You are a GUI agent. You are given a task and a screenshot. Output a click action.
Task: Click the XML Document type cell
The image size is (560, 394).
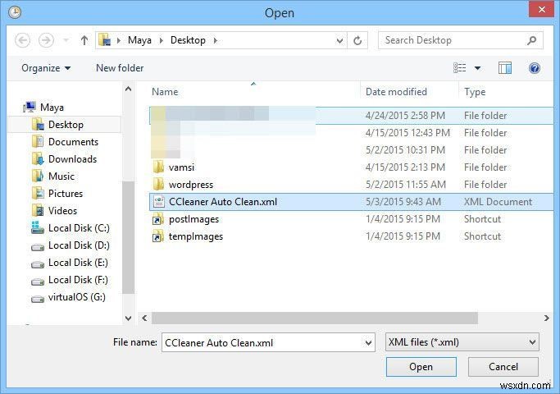498,202
